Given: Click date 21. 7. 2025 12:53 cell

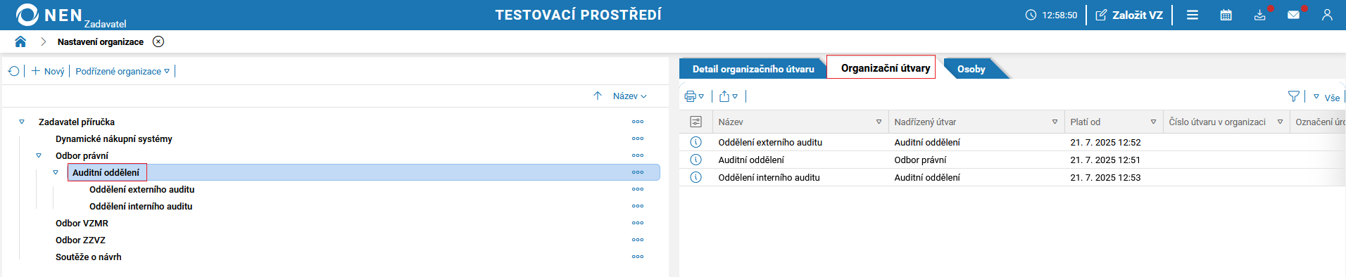Looking at the screenshot, I should click(x=1105, y=177).
